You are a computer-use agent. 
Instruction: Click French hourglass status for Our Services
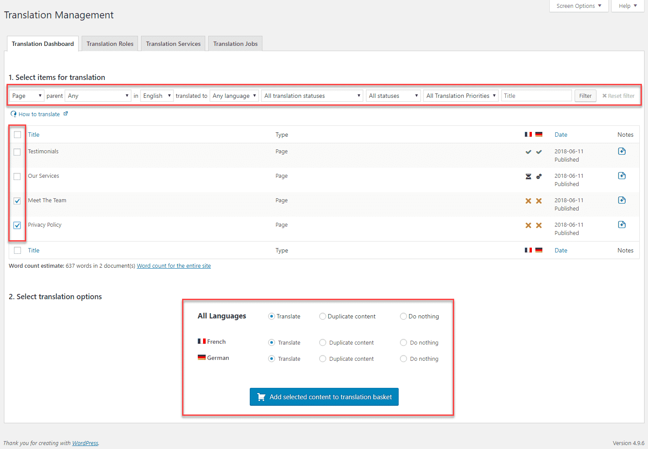click(x=528, y=176)
